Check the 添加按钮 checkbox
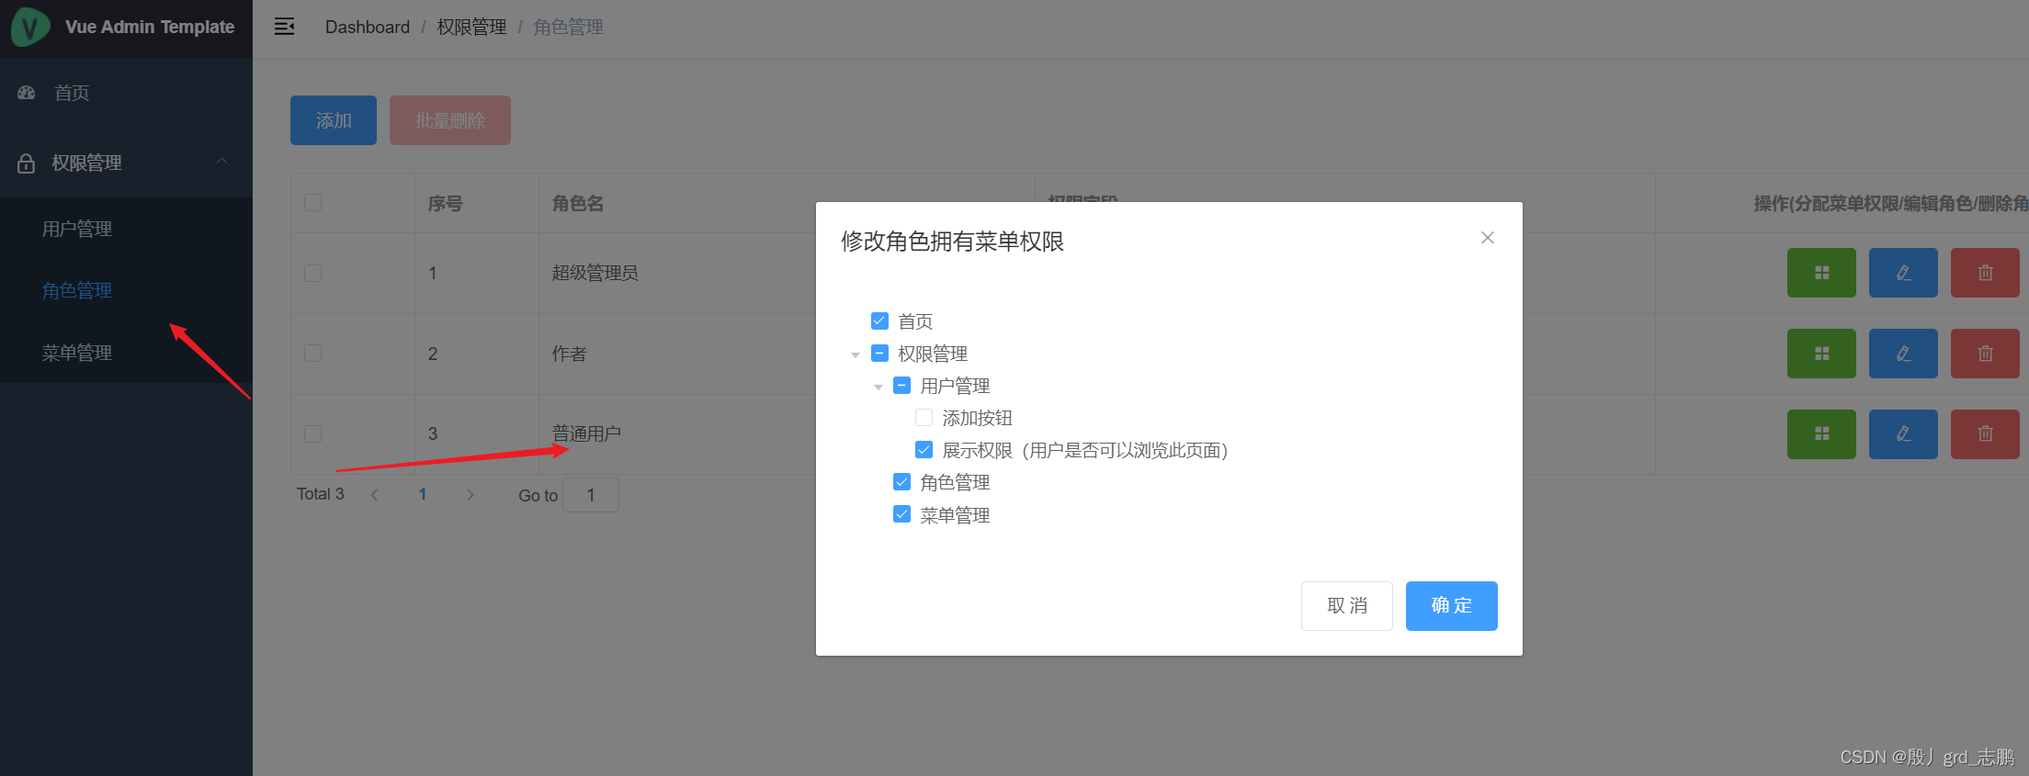Screen dimensions: 2029x776 924,418
